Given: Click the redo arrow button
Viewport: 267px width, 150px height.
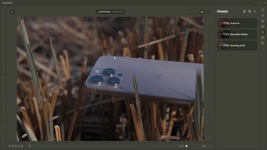Looking at the screenshot, I should pyautogui.click(x=196, y=12).
